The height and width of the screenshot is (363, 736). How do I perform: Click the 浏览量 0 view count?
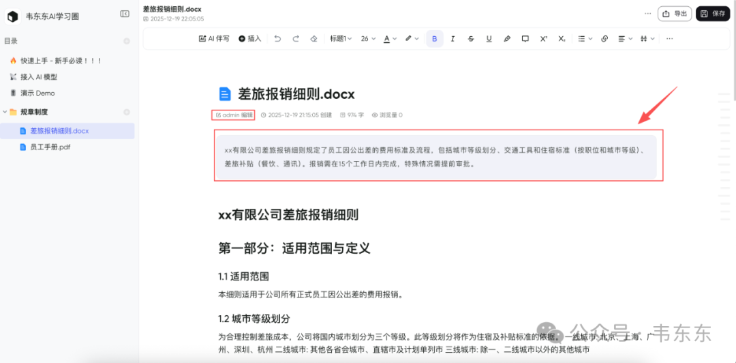point(387,115)
